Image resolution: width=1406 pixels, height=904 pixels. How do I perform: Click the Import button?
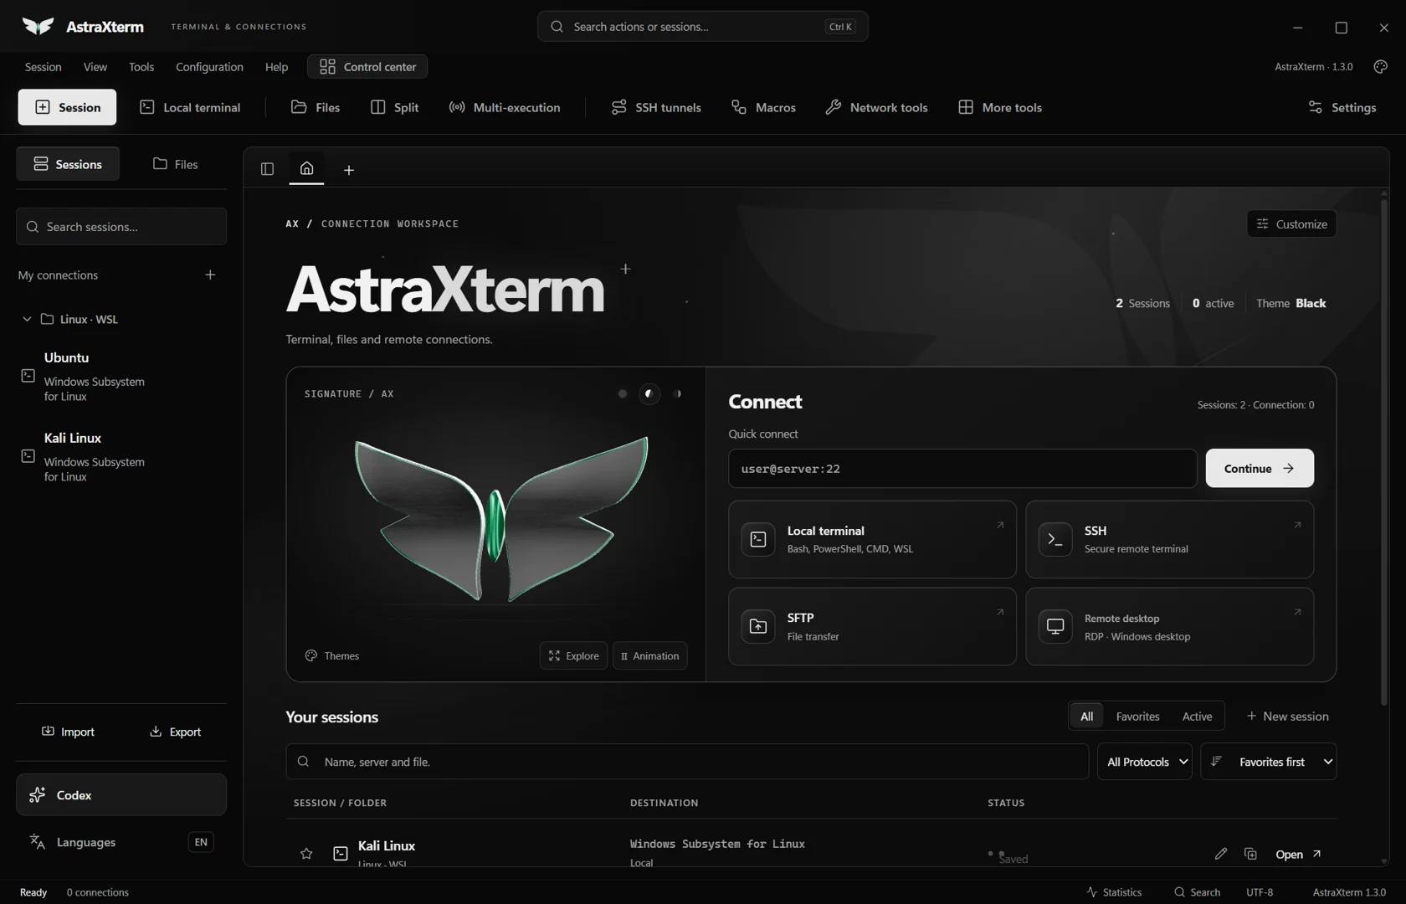68,732
